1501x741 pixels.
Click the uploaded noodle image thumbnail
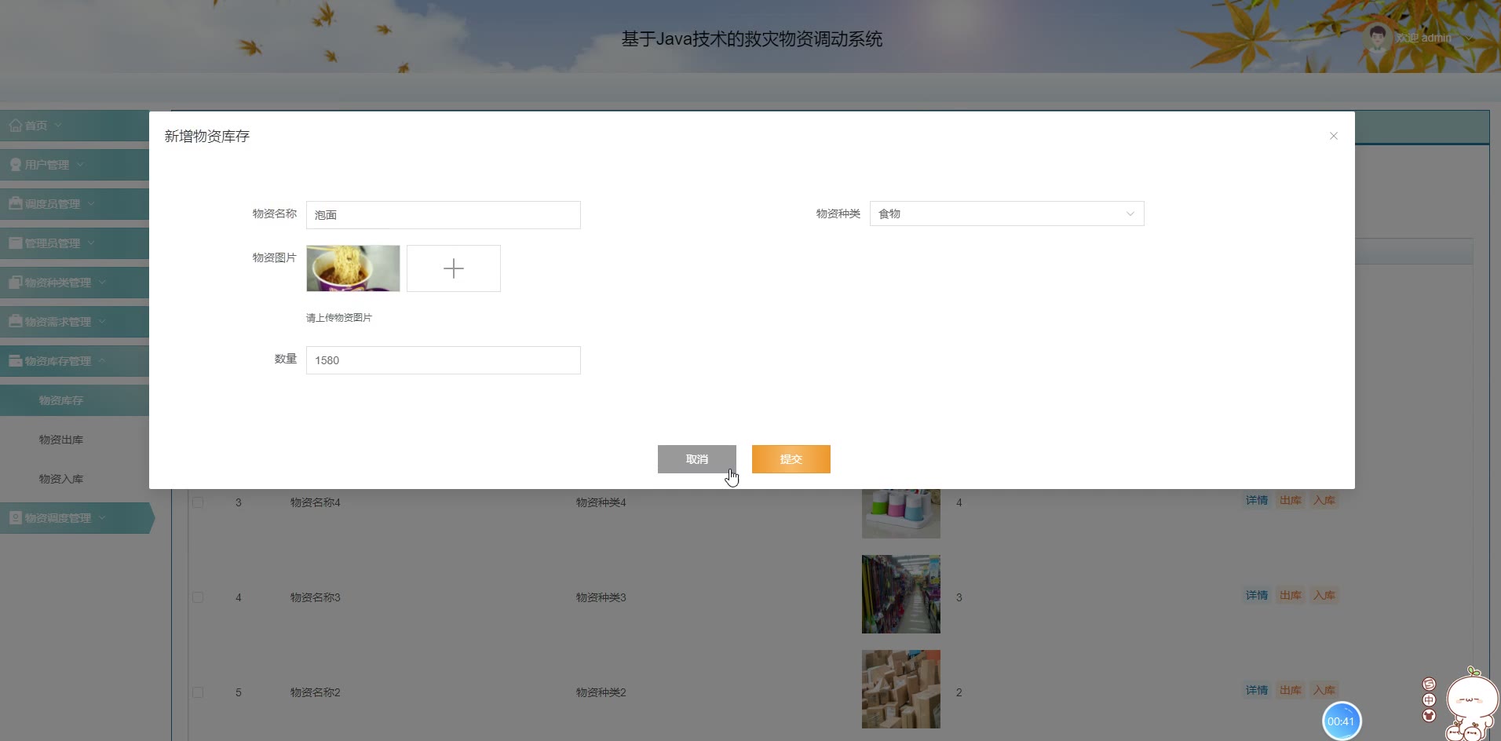(353, 268)
